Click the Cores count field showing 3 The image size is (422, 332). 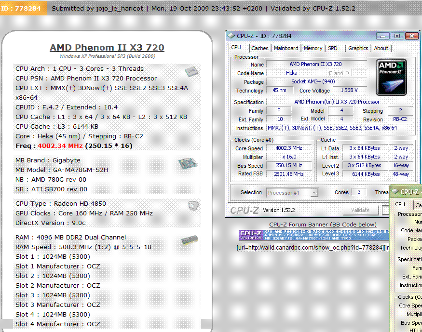tap(359, 192)
